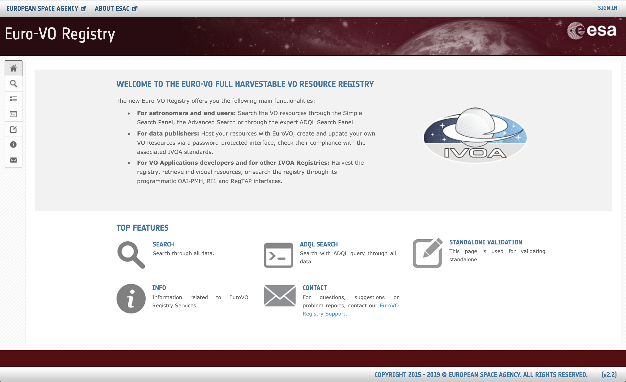Click the version label (v2.2)
The height and width of the screenshot is (382, 626).
pos(609,375)
